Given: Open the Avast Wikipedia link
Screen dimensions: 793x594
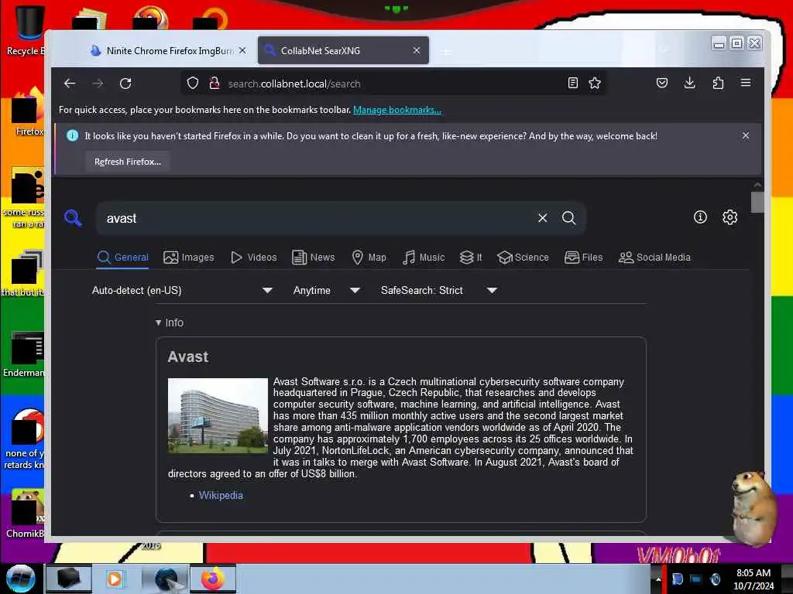Looking at the screenshot, I should [221, 496].
